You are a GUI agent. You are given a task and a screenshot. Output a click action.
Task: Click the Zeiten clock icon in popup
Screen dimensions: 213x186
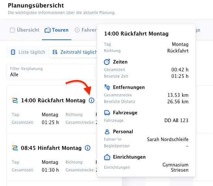(107, 62)
